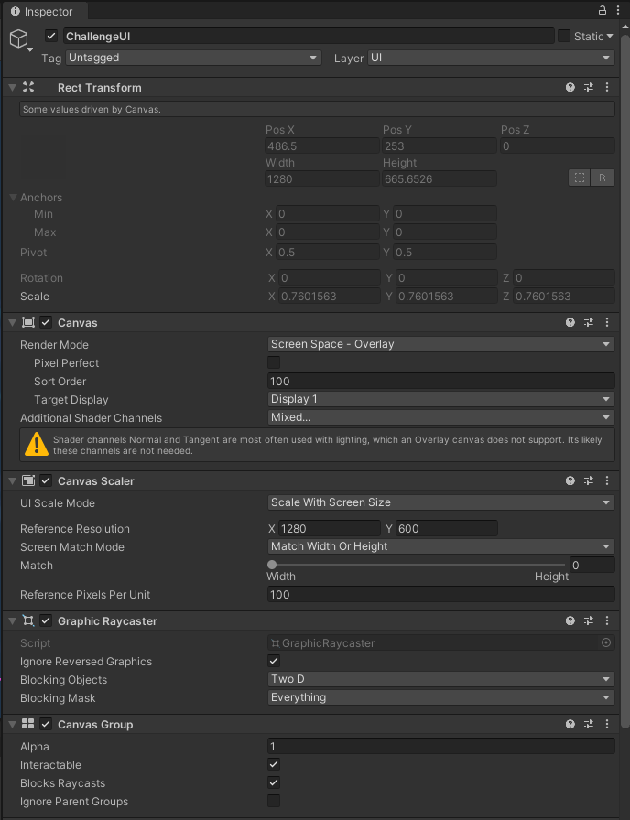Open the Canvas Group context menu
This screenshot has height=820, width=630.
click(x=607, y=724)
